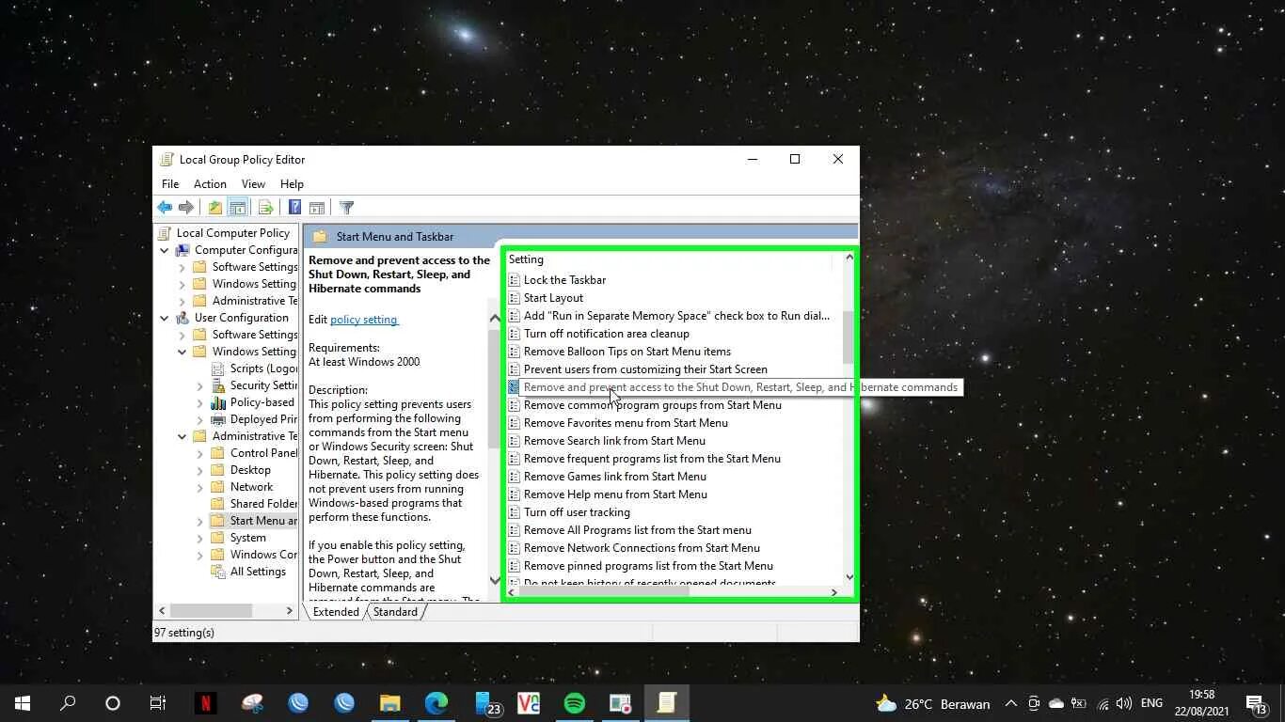Open File Explorer from the taskbar
This screenshot has width=1285, height=722.
(389, 702)
